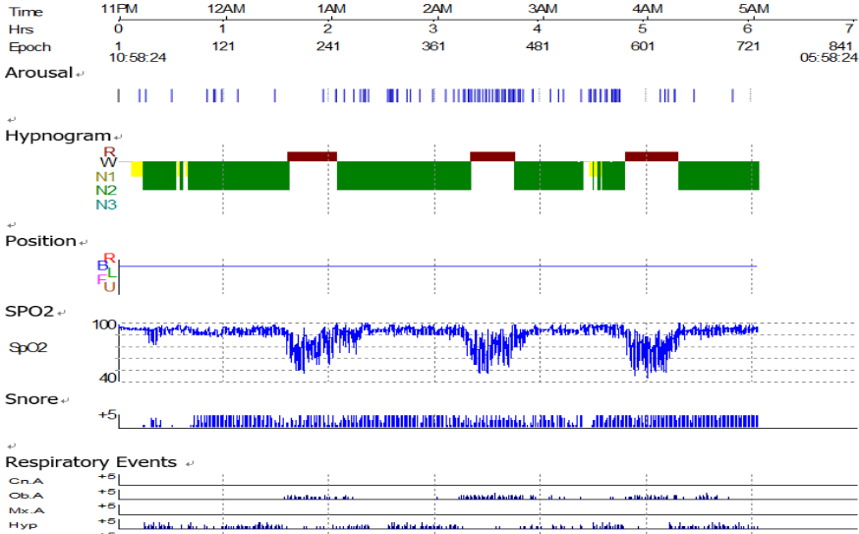
Task: Select the "11PM" time label
Action: 119,9
